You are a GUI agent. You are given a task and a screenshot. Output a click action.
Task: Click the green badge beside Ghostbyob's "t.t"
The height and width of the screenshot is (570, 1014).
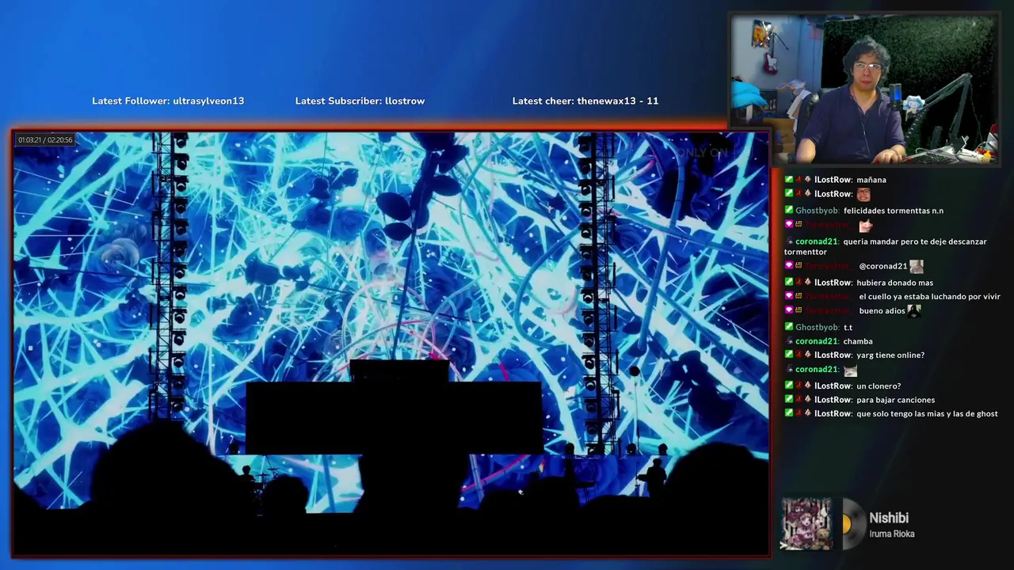click(x=789, y=328)
